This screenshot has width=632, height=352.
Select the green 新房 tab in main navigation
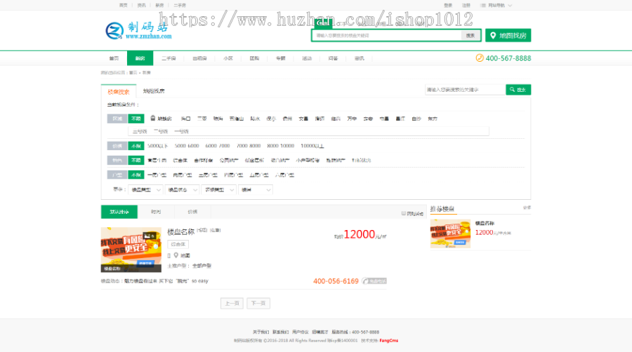140,58
